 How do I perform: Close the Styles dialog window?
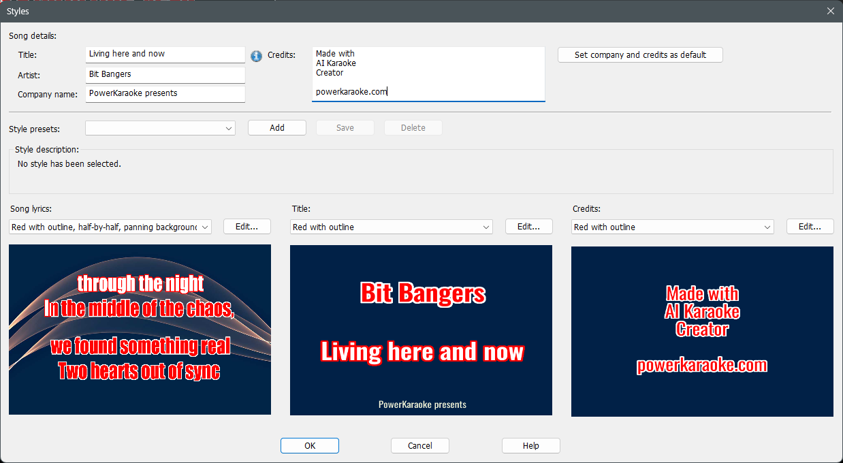click(831, 11)
